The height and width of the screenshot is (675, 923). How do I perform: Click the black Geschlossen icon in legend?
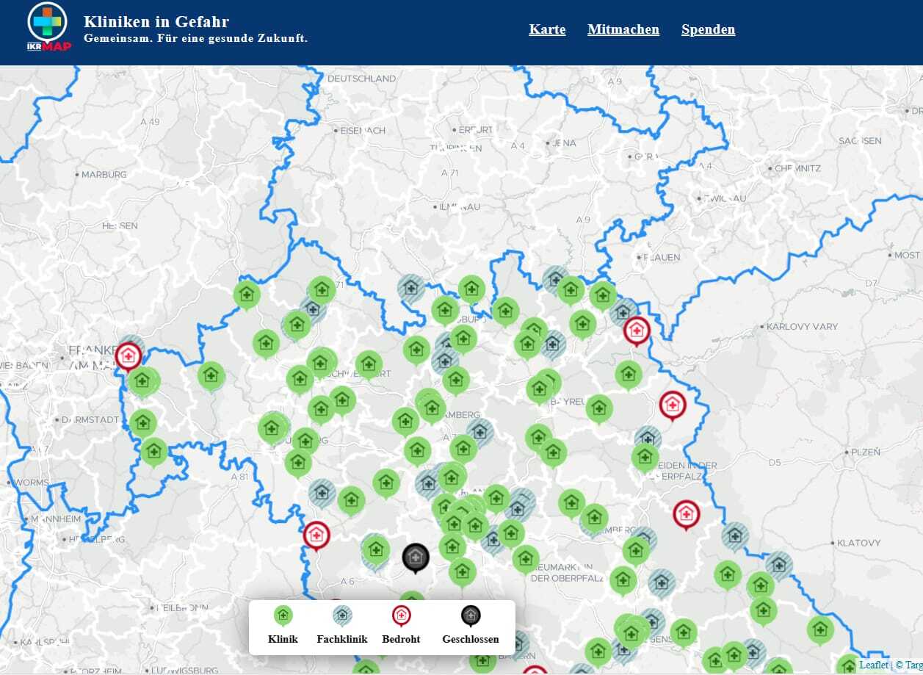(x=470, y=616)
